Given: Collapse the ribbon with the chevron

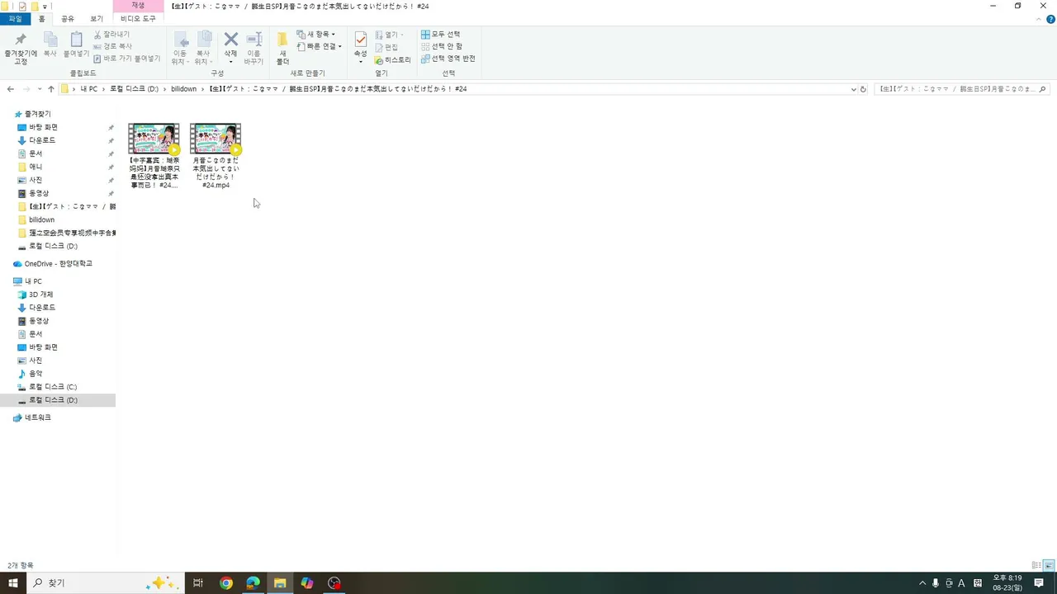Looking at the screenshot, I should pos(1040,19).
